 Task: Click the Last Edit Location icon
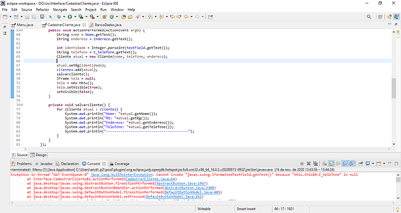pos(172,17)
